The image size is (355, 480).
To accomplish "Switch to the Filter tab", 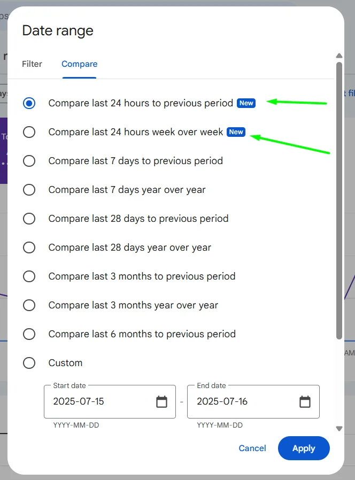I will point(32,64).
